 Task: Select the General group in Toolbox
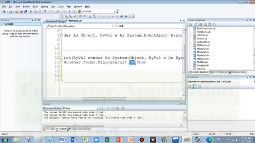(x=20, y=24)
